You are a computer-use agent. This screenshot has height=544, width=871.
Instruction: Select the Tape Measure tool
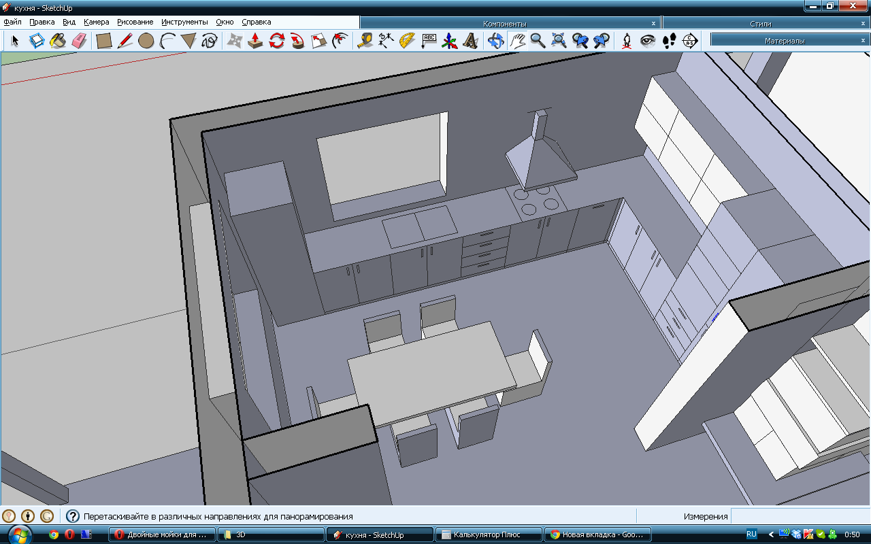coord(365,41)
